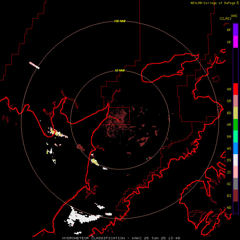Click the RF legend label

click(x=229, y=30)
